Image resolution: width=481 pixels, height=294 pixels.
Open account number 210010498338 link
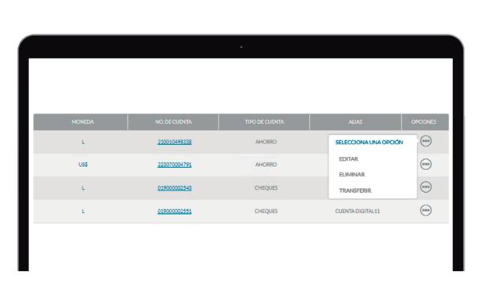pos(174,142)
